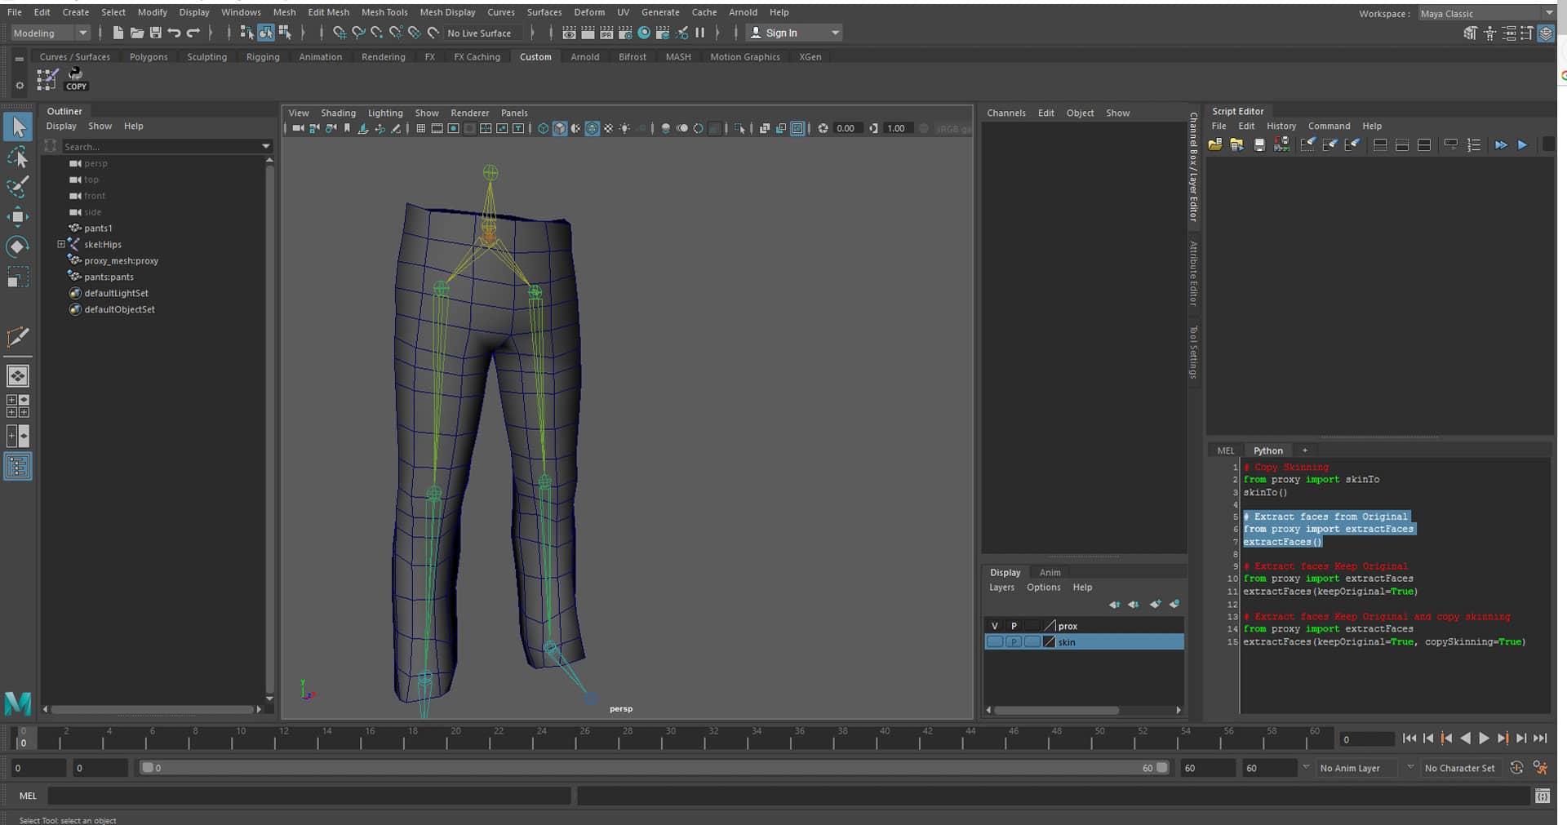The image size is (1567, 825).
Task: Click the COPY shelf button on Custom shelf
Action: [75, 79]
